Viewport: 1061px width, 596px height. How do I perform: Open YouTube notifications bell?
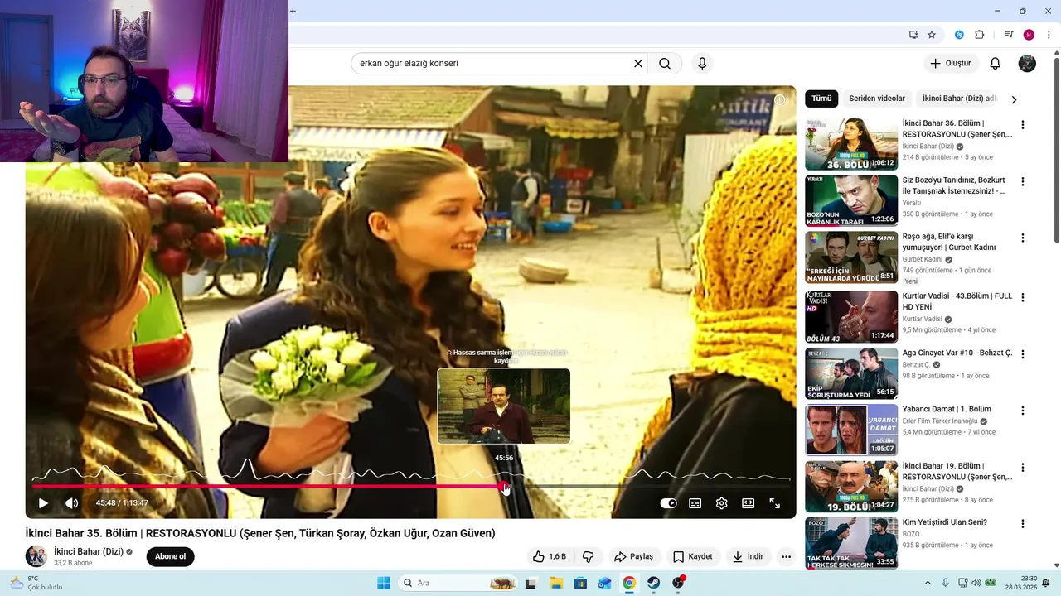point(996,63)
